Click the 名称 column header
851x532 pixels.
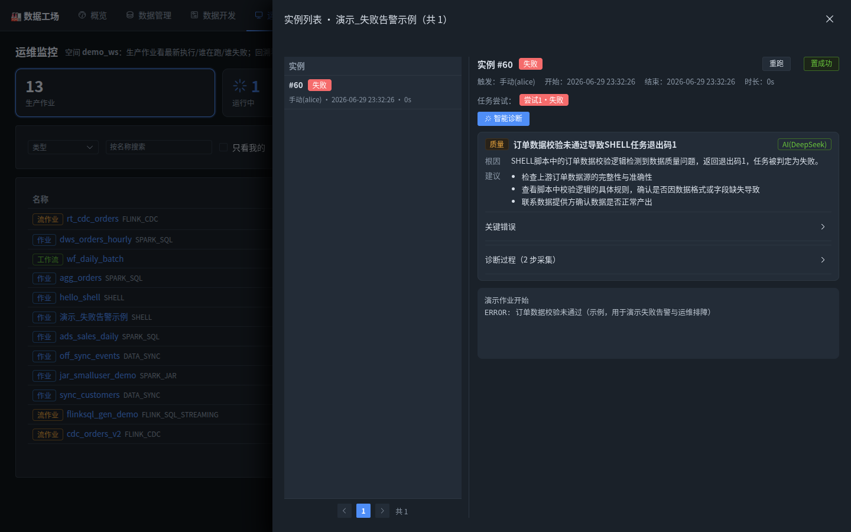tap(41, 199)
